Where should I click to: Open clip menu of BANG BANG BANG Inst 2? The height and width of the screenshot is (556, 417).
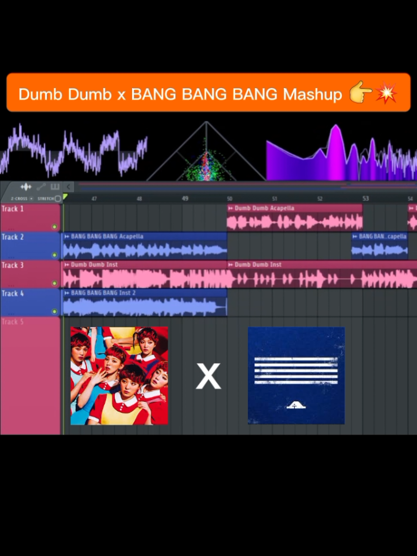coord(67,293)
